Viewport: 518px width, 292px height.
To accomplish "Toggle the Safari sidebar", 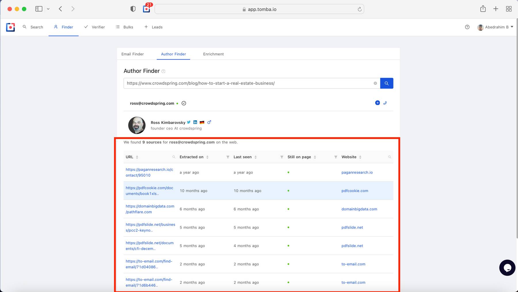I will (x=39, y=9).
